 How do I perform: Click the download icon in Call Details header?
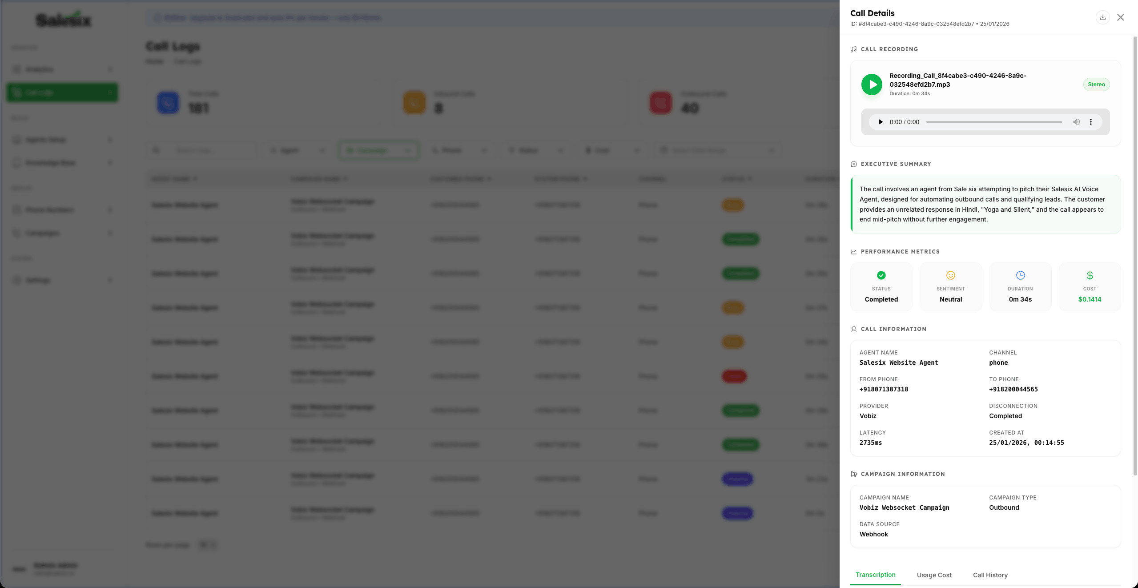coord(1102,17)
